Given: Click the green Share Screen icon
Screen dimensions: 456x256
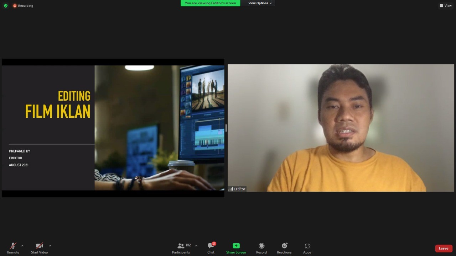Looking at the screenshot, I should [x=236, y=246].
